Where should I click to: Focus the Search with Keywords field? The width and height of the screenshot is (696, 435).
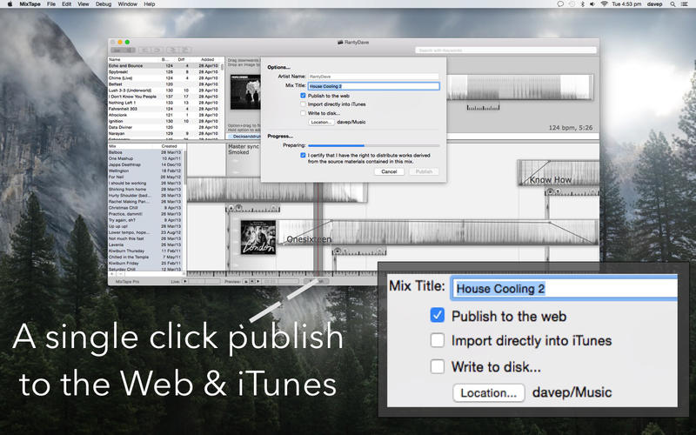click(506, 50)
